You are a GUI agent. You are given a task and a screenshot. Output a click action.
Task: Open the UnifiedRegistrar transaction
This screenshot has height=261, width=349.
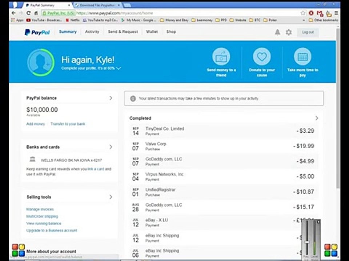pos(224,192)
